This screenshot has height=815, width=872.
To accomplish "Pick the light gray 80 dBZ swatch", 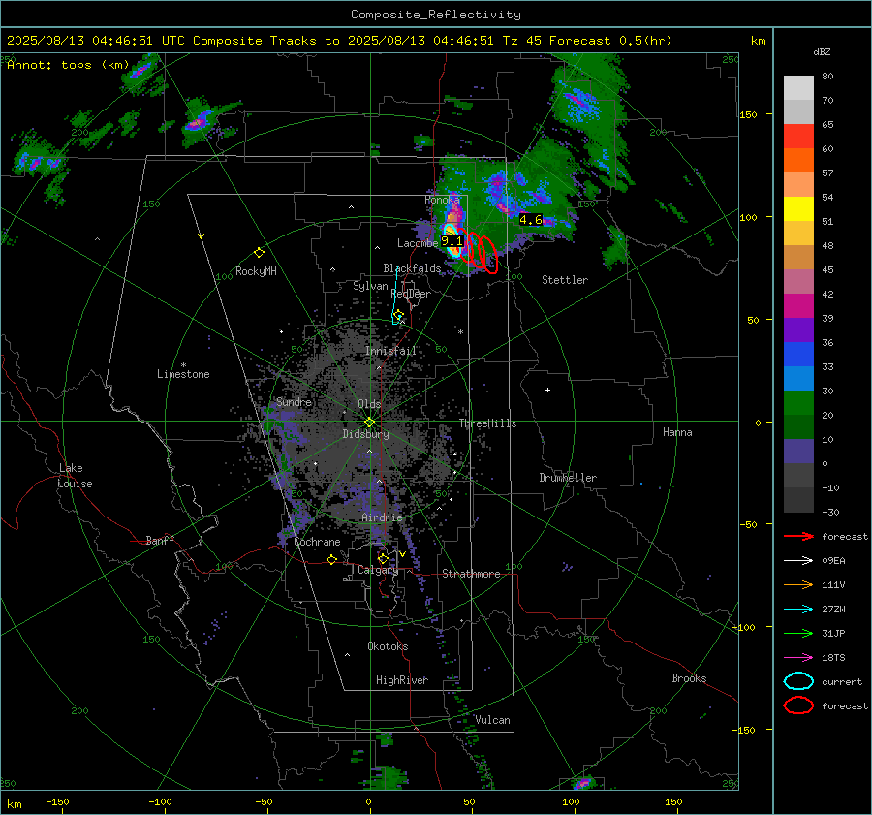I will [x=798, y=87].
